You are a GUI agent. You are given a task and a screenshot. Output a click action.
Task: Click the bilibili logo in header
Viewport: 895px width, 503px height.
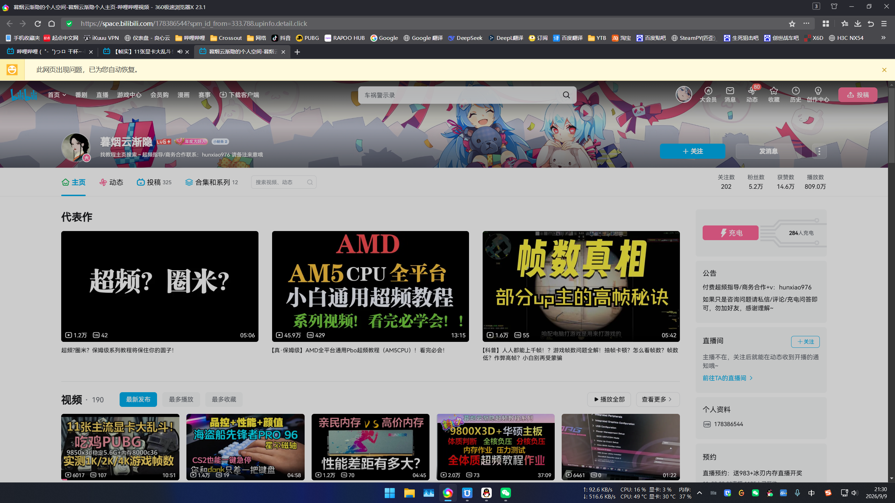click(24, 95)
